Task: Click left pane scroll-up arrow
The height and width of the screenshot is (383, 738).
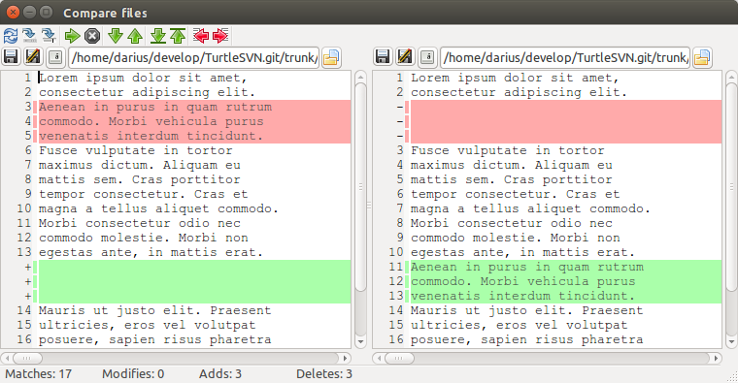Action: [360, 78]
